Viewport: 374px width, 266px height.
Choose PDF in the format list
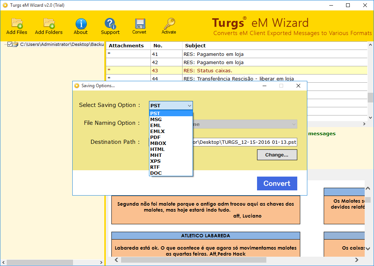(171, 137)
